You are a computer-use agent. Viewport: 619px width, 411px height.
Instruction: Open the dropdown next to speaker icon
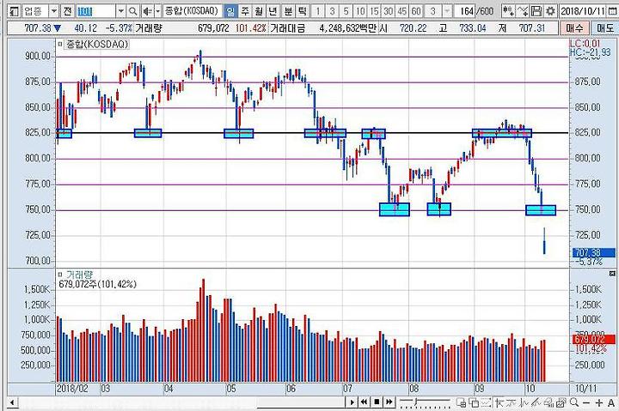(157, 11)
